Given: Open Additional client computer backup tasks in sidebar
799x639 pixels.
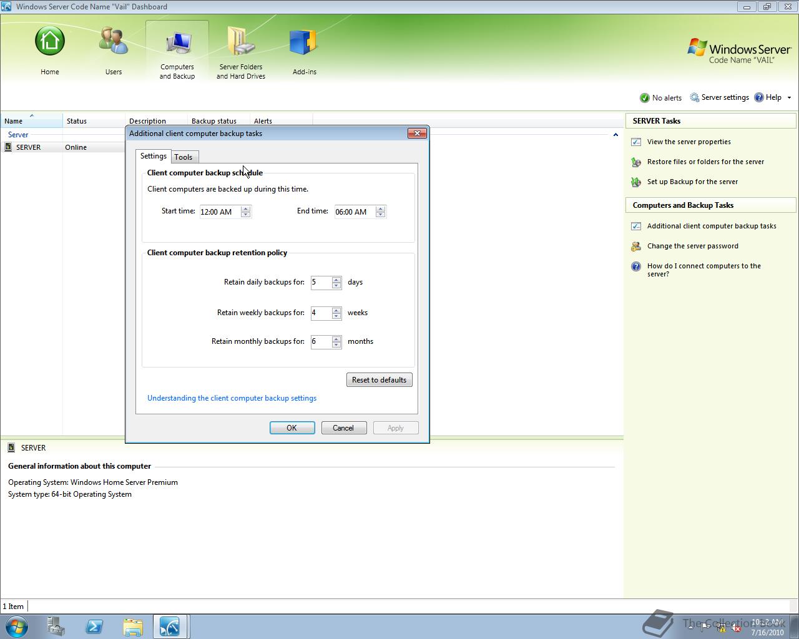Looking at the screenshot, I should (x=712, y=226).
